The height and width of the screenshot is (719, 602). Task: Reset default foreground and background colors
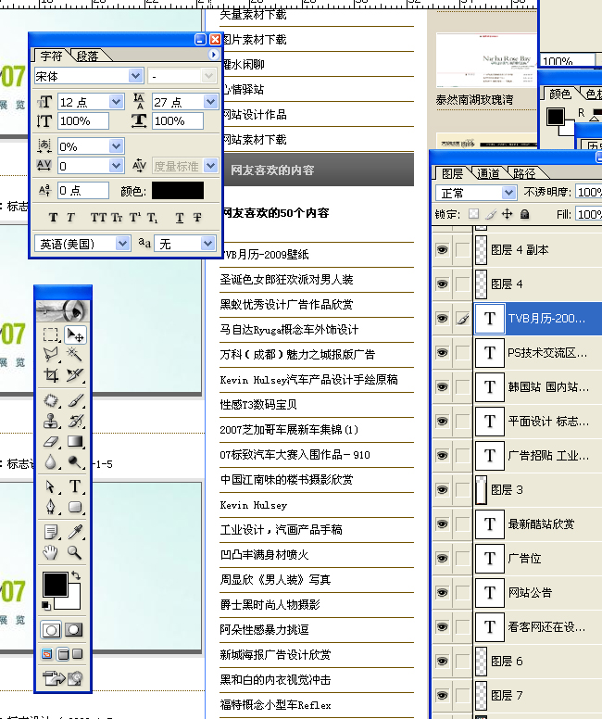(46, 606)
